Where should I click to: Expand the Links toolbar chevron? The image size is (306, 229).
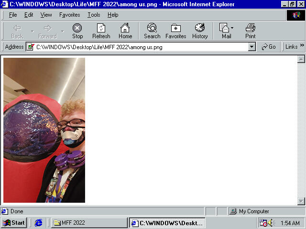tap(302, 47)
